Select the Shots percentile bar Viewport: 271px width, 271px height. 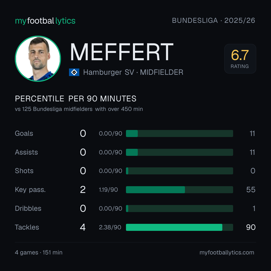(179, 171)
